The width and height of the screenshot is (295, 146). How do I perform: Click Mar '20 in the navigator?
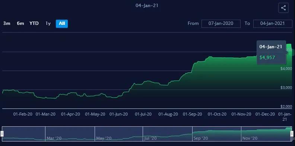coord(54,138)
